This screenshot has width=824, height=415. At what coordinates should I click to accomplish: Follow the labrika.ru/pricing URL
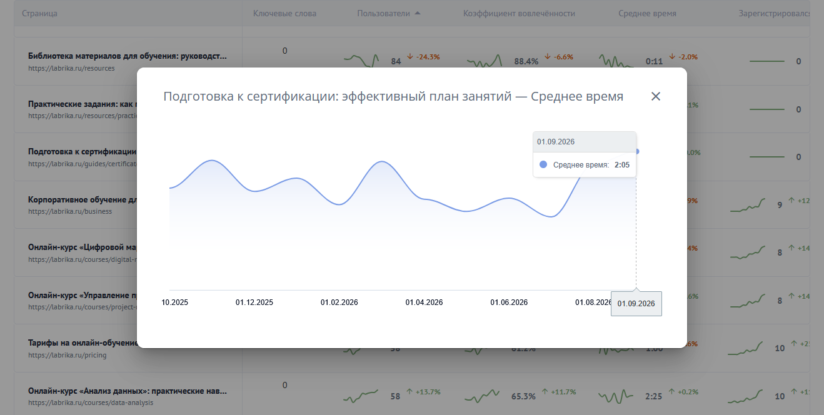(68, 355)
